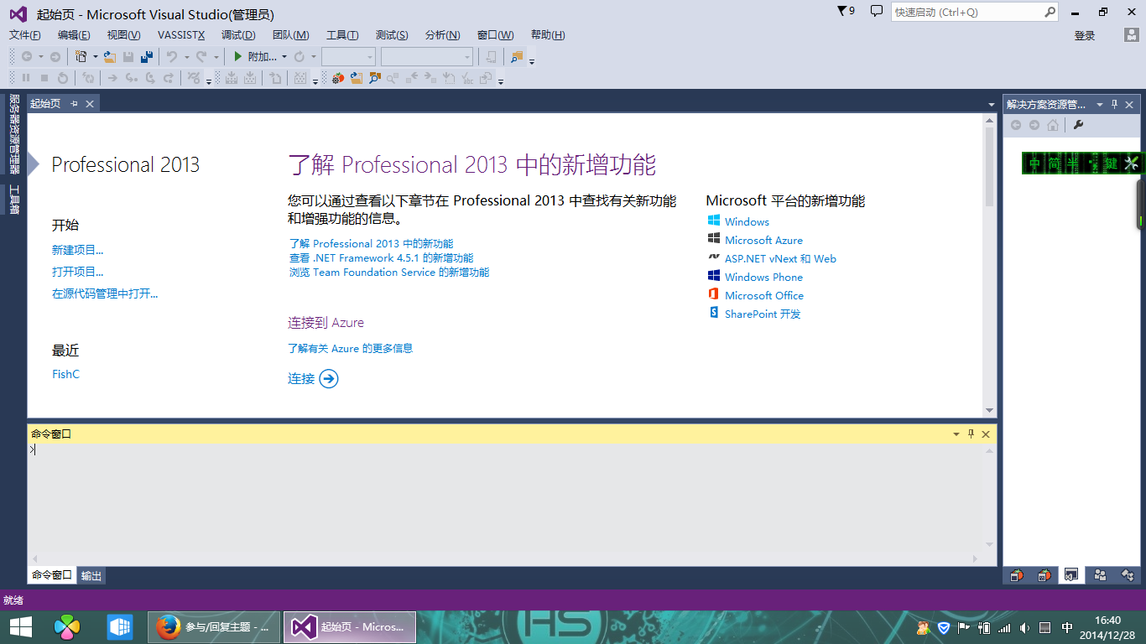This screenshot has height=644, width=1146.
Task: Switch to Solution Explorer tab icon
Action: pos(1070,575)
